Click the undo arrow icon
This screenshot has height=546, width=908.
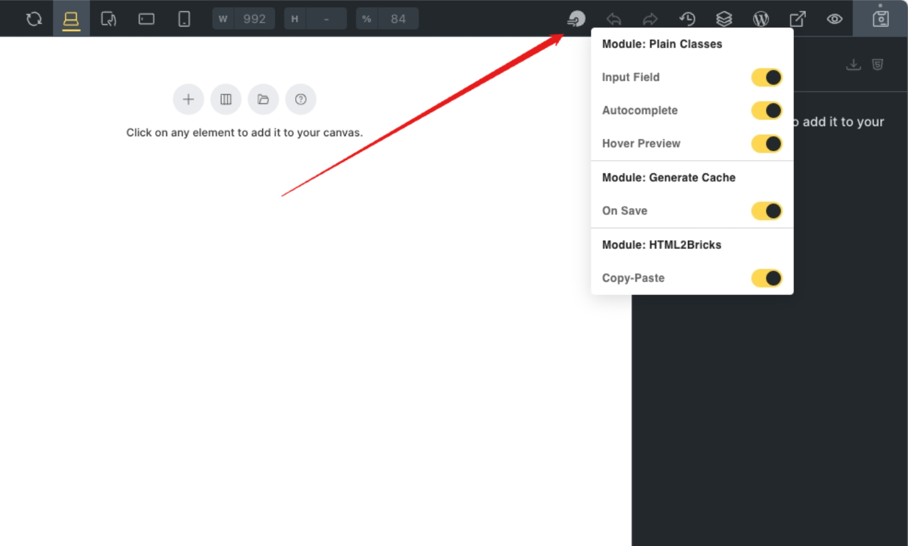coord(614,18)
